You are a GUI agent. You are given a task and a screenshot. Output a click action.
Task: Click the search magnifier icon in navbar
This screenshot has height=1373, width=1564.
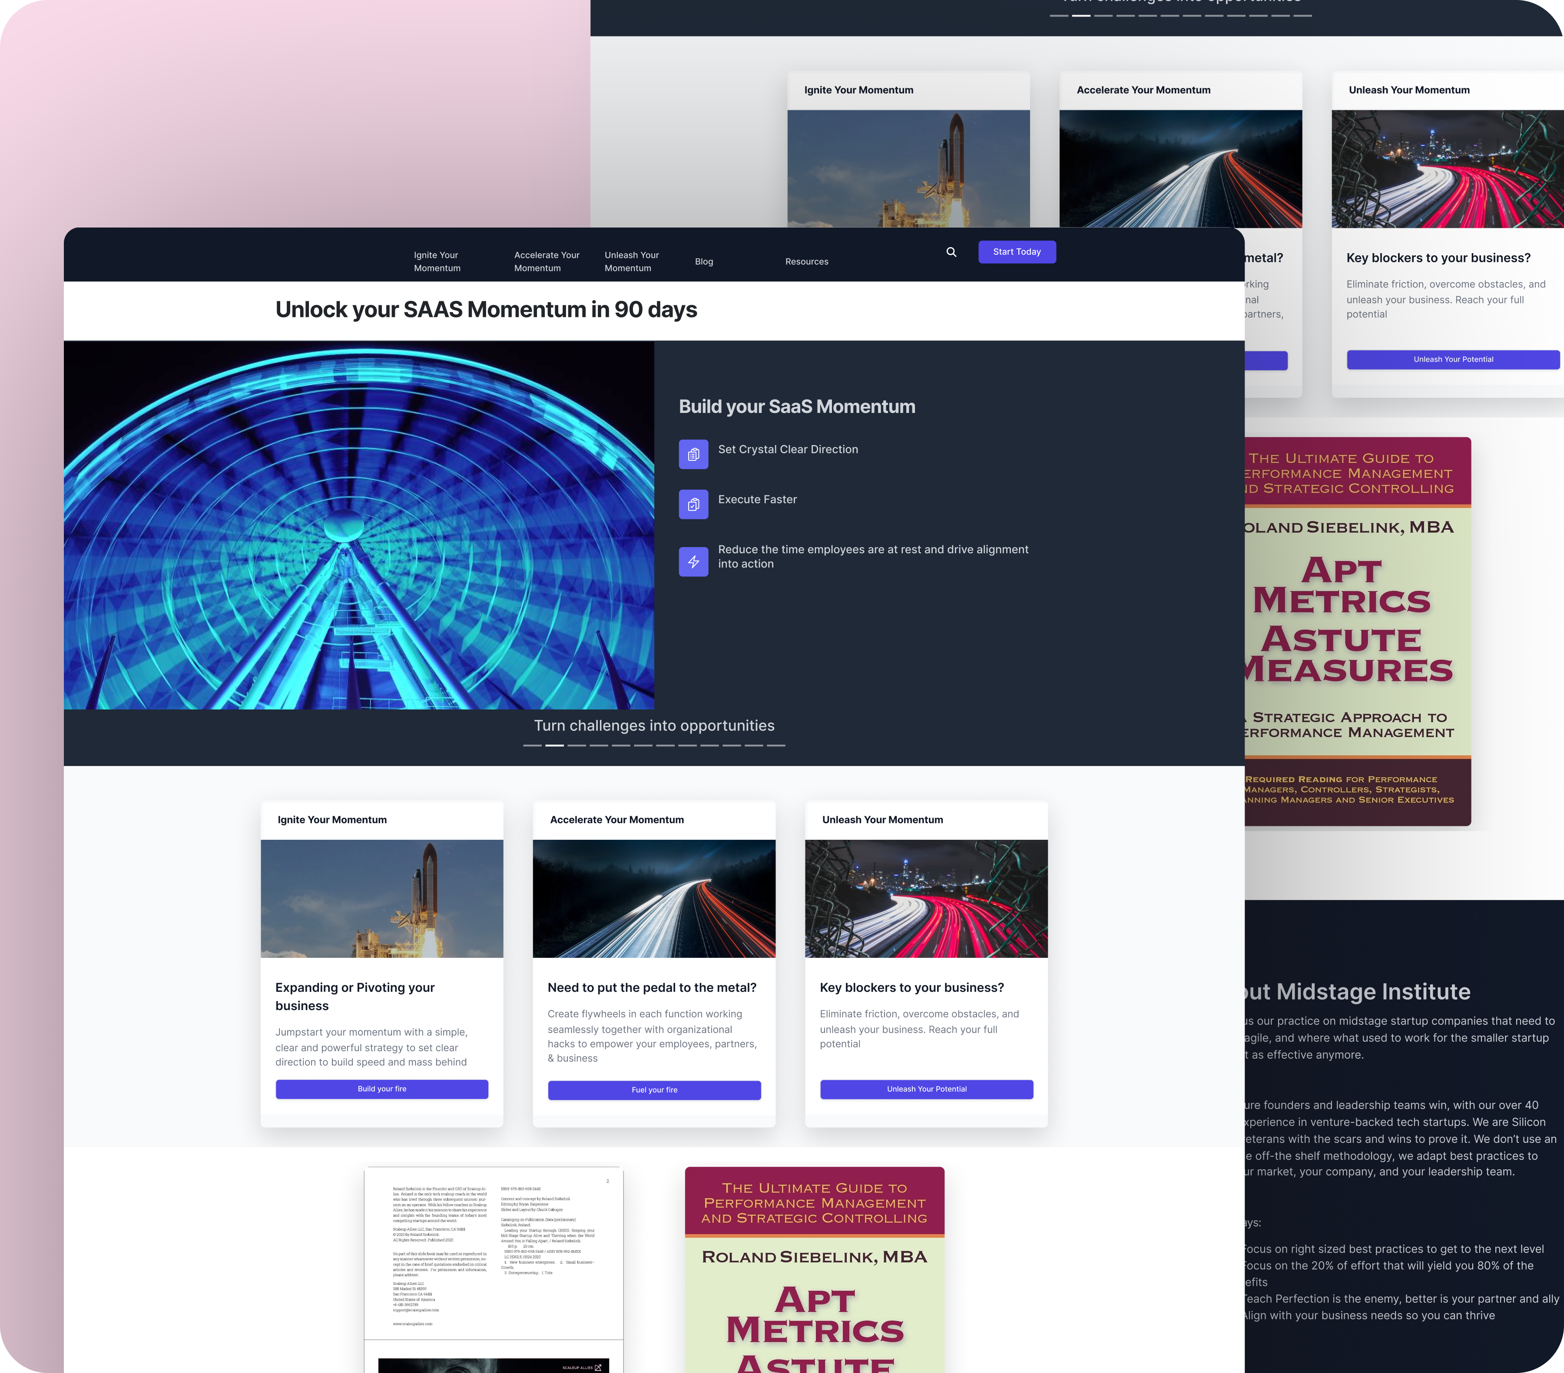click(951, 252)
